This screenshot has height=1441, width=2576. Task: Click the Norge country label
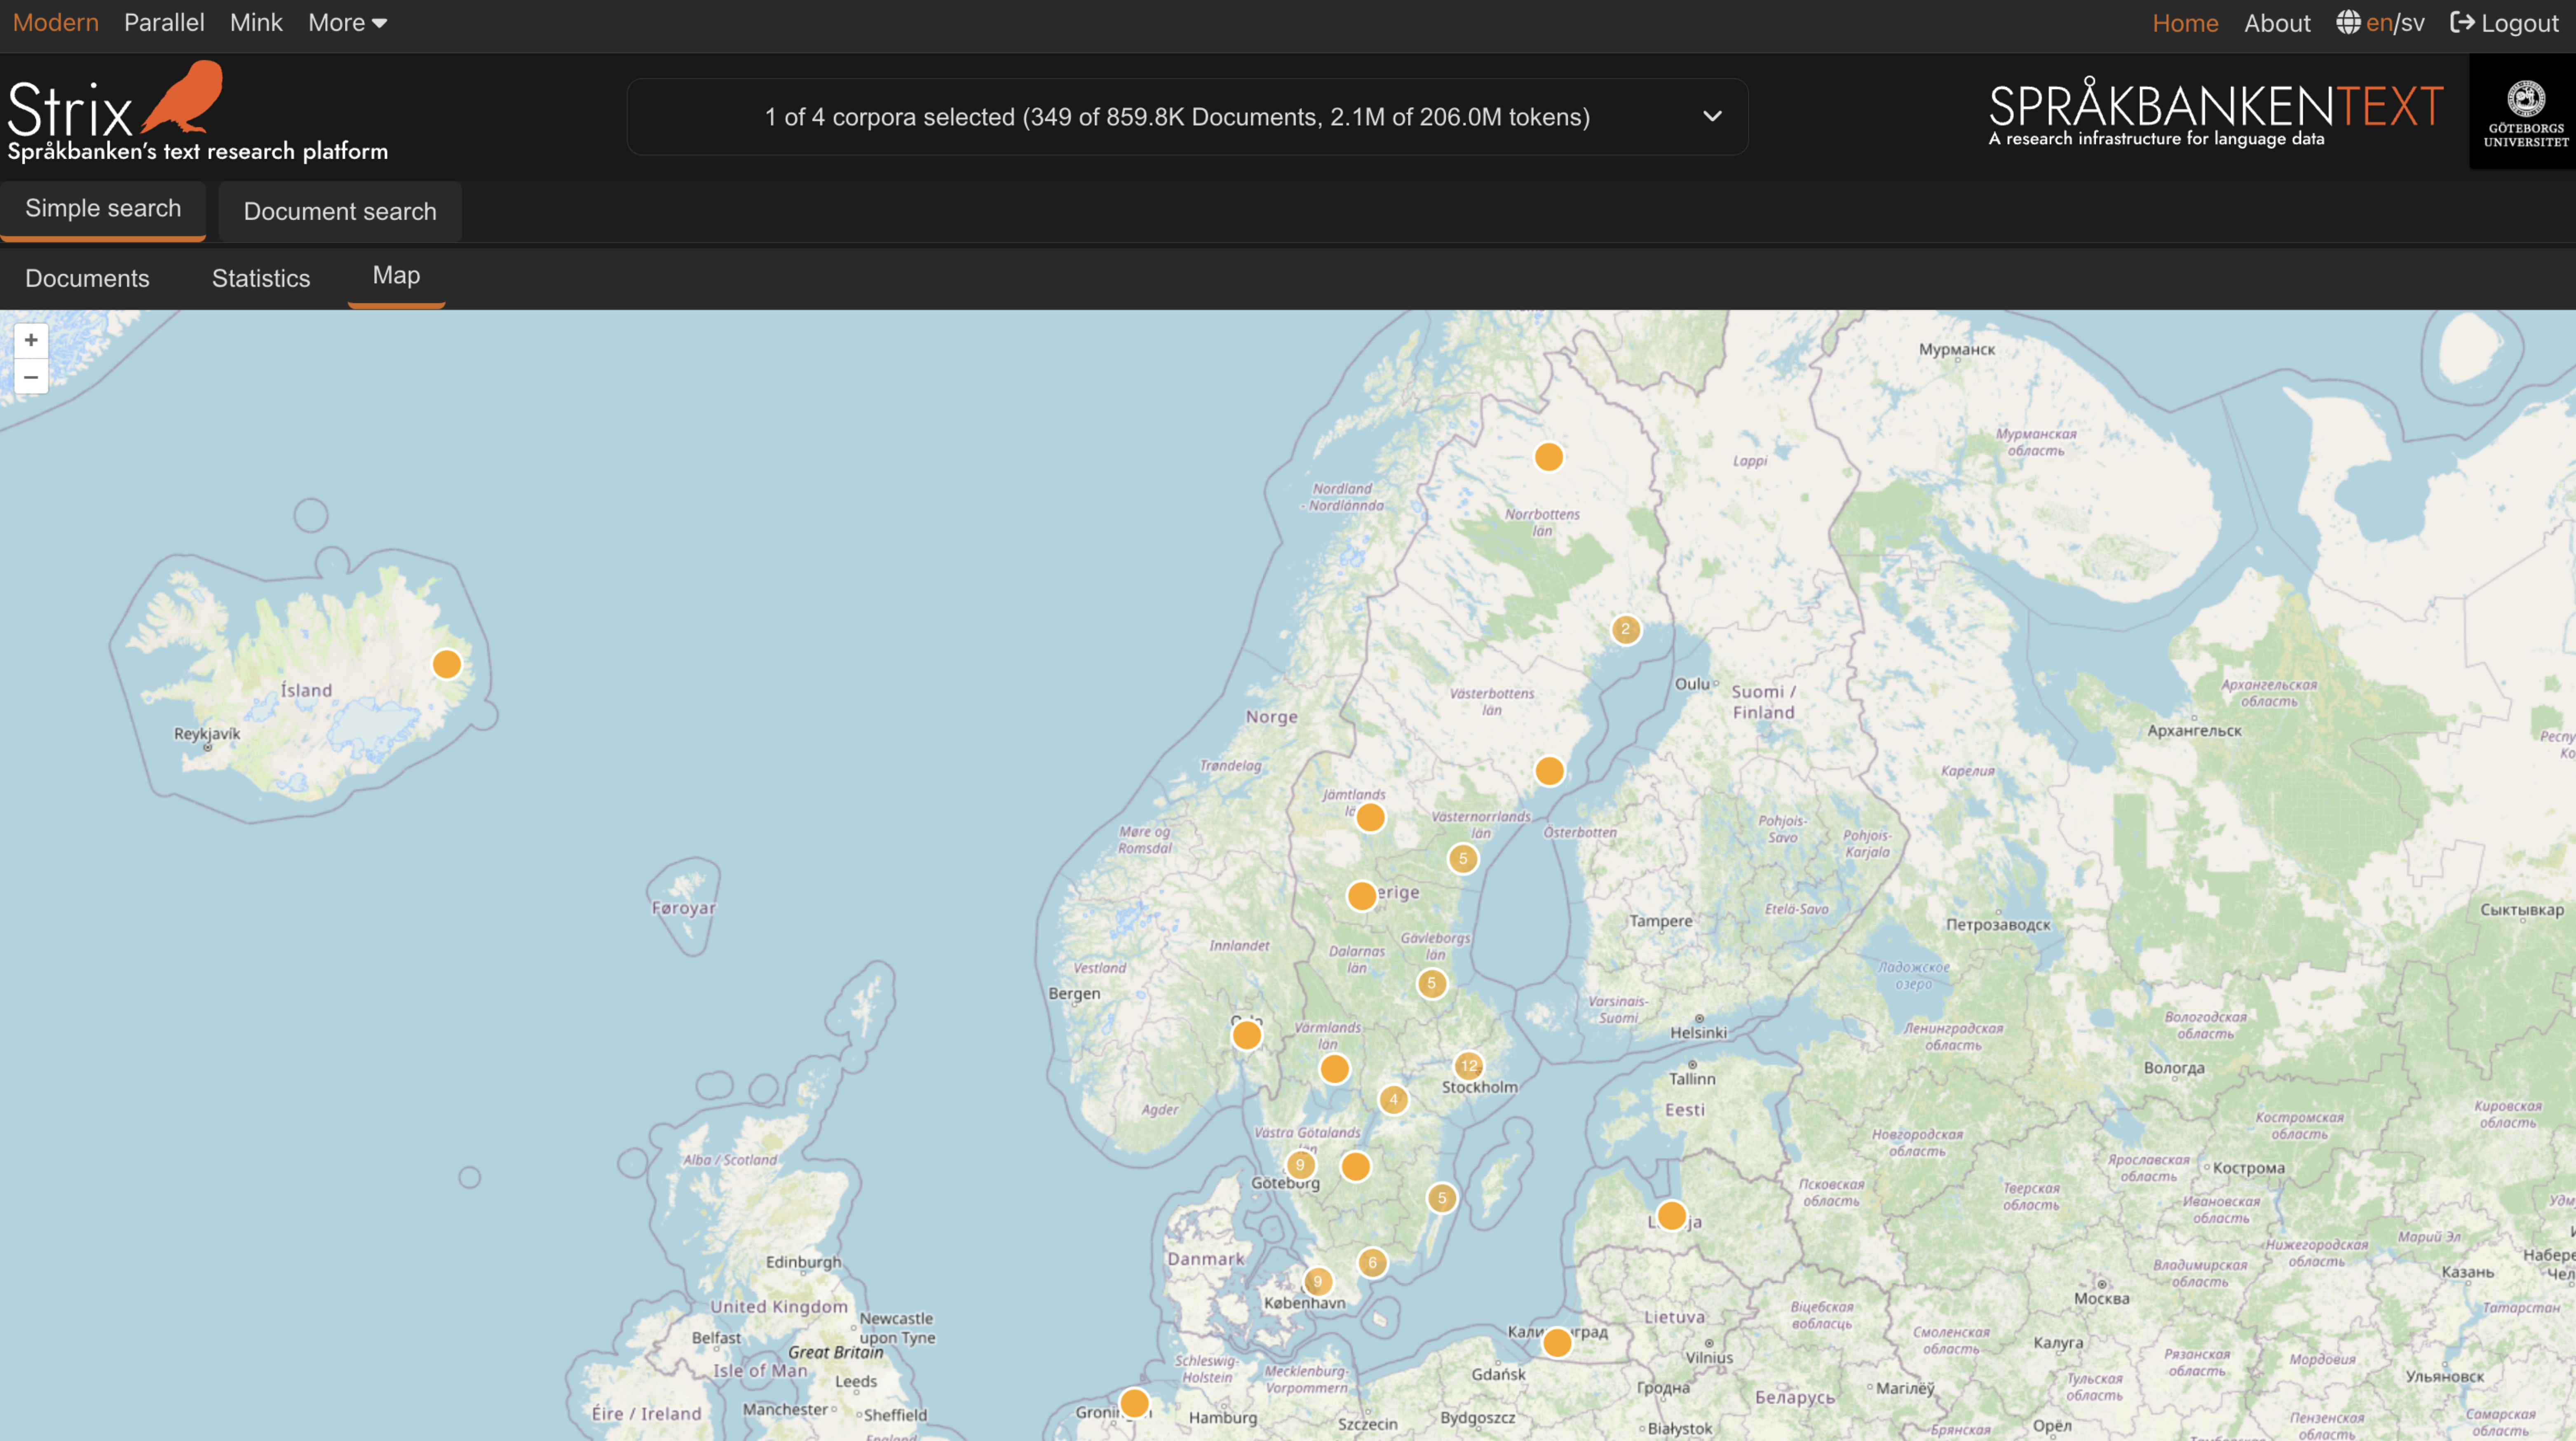click(x=1271, y=717)
